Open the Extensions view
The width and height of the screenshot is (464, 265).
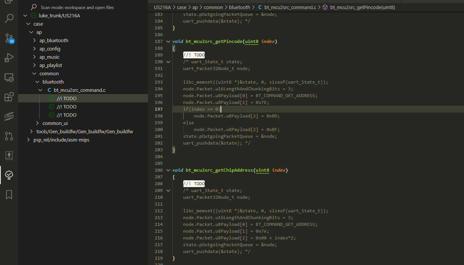tap(9, 97)
